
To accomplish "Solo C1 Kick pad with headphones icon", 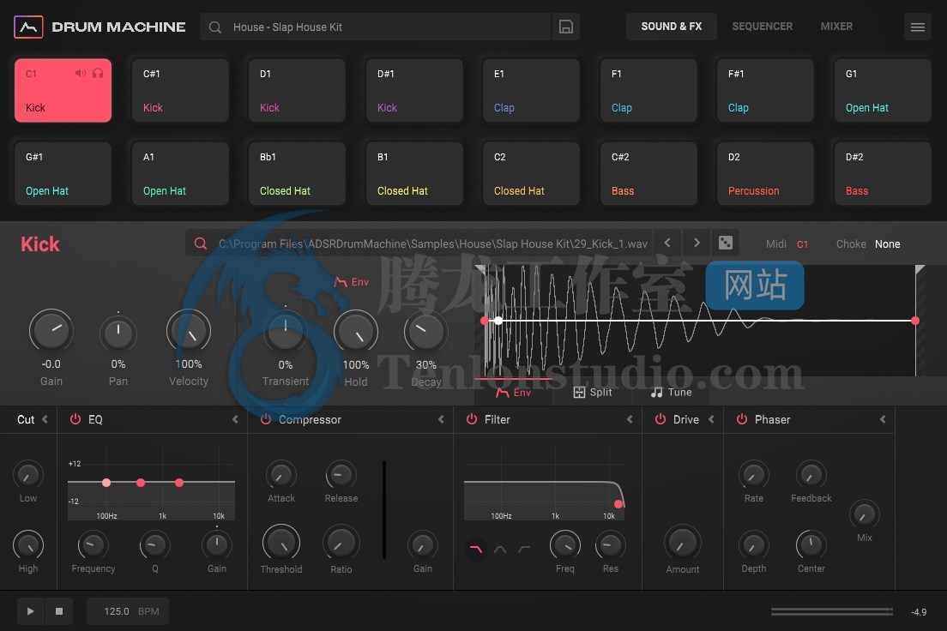I will pos(98,73).
